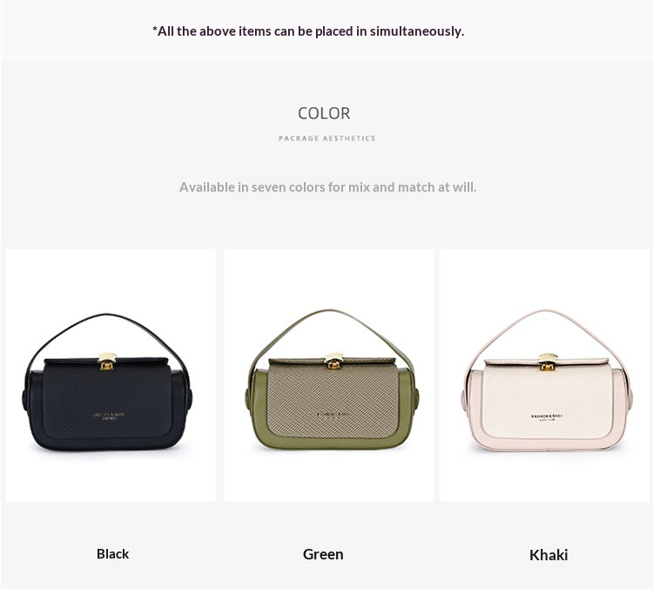The height and width of the screenshot is (589, 653).
Task: Click the PACKAGE AESTHETICS subtitle
Action: click(x=326, y=139)
